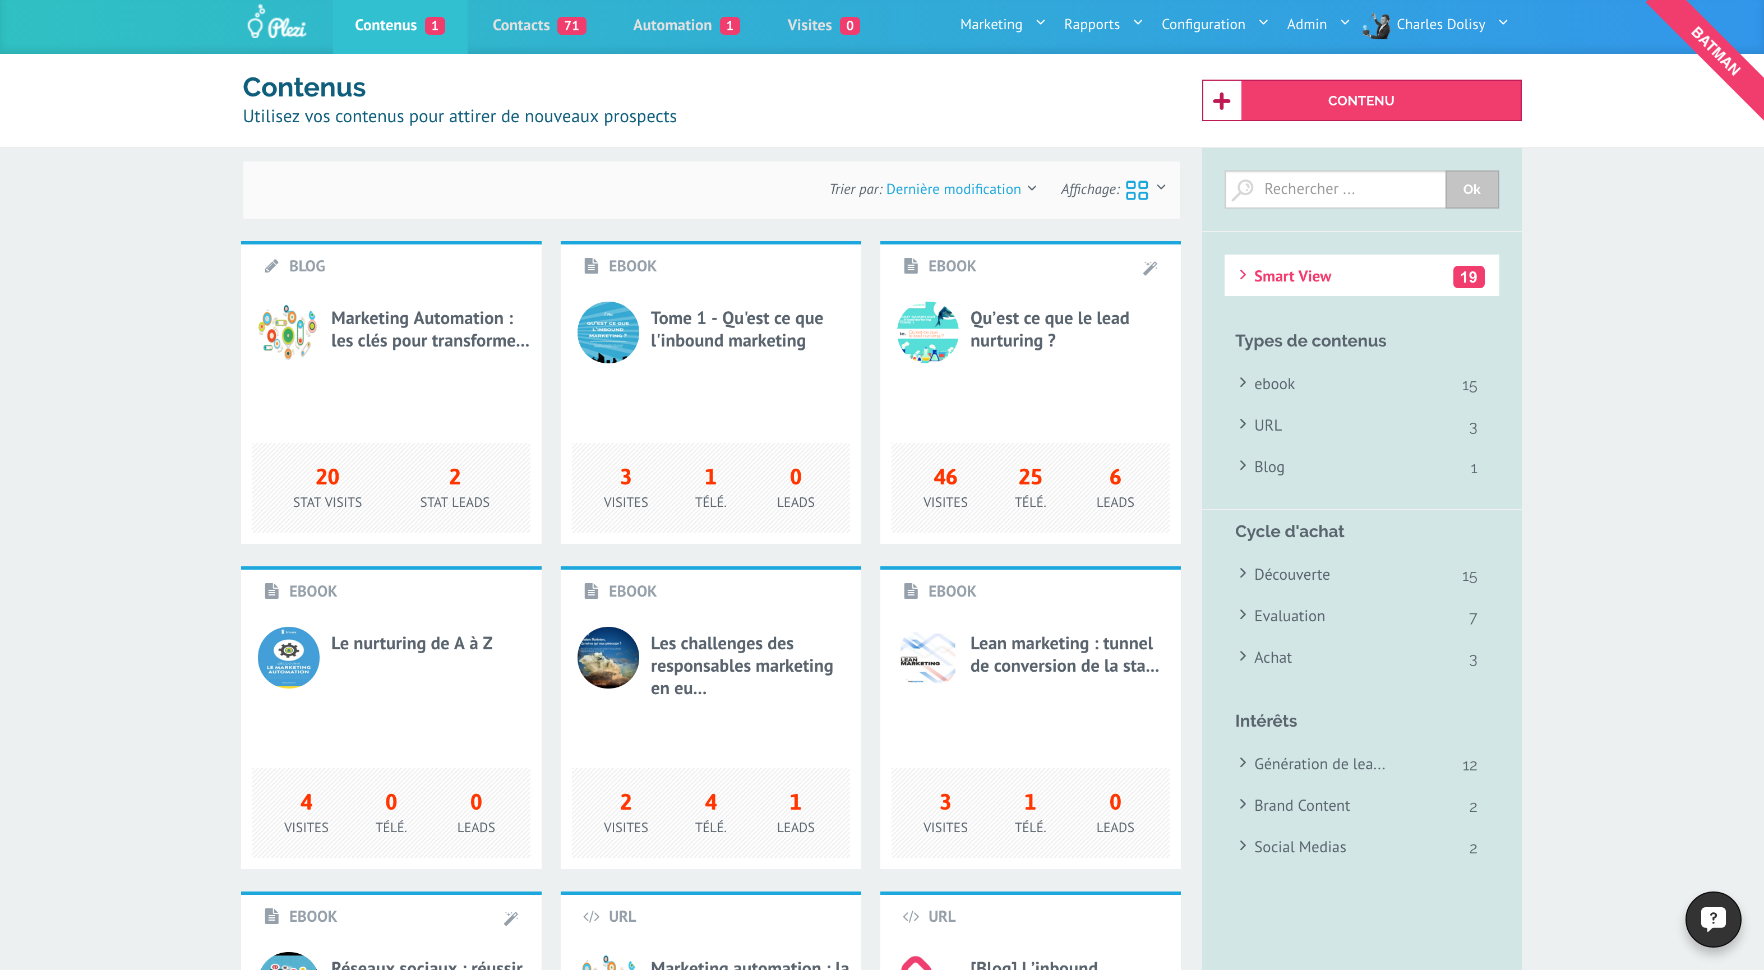Open the Admin menu dropdown
The image size is (1764, 970).
[x=1318, y=25]
